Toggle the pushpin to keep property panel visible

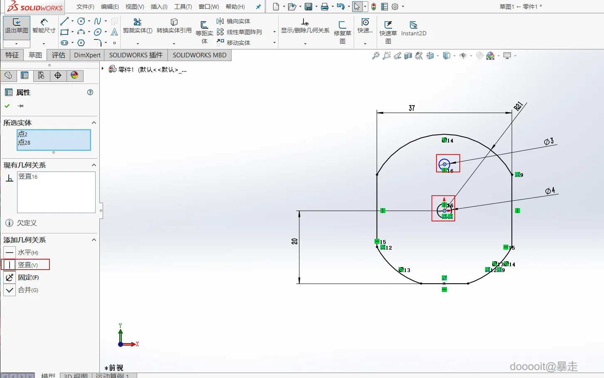coord(20,106)
